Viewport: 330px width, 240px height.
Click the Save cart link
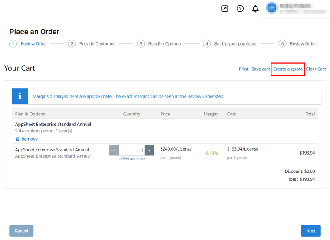coord(261,69)
